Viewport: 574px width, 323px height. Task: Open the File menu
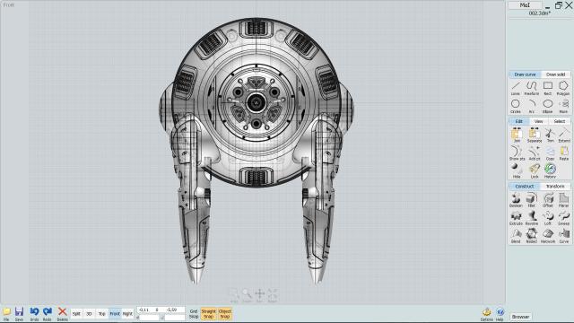click(6, 314)
